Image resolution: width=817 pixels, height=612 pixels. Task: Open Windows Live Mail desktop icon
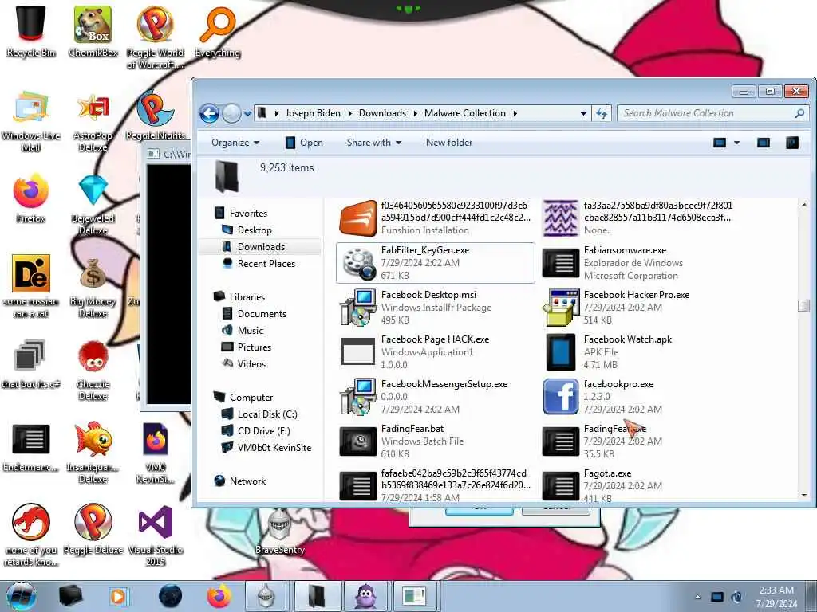click(x=31, y=121)
